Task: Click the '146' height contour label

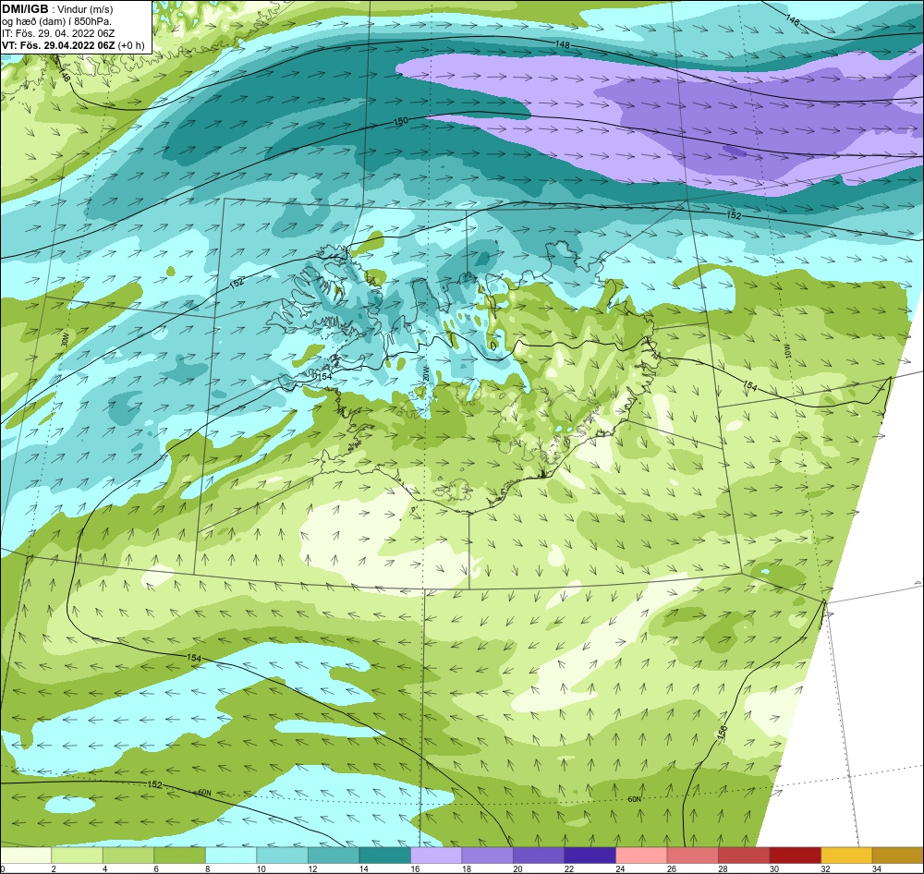Action: tap(793, 20)
